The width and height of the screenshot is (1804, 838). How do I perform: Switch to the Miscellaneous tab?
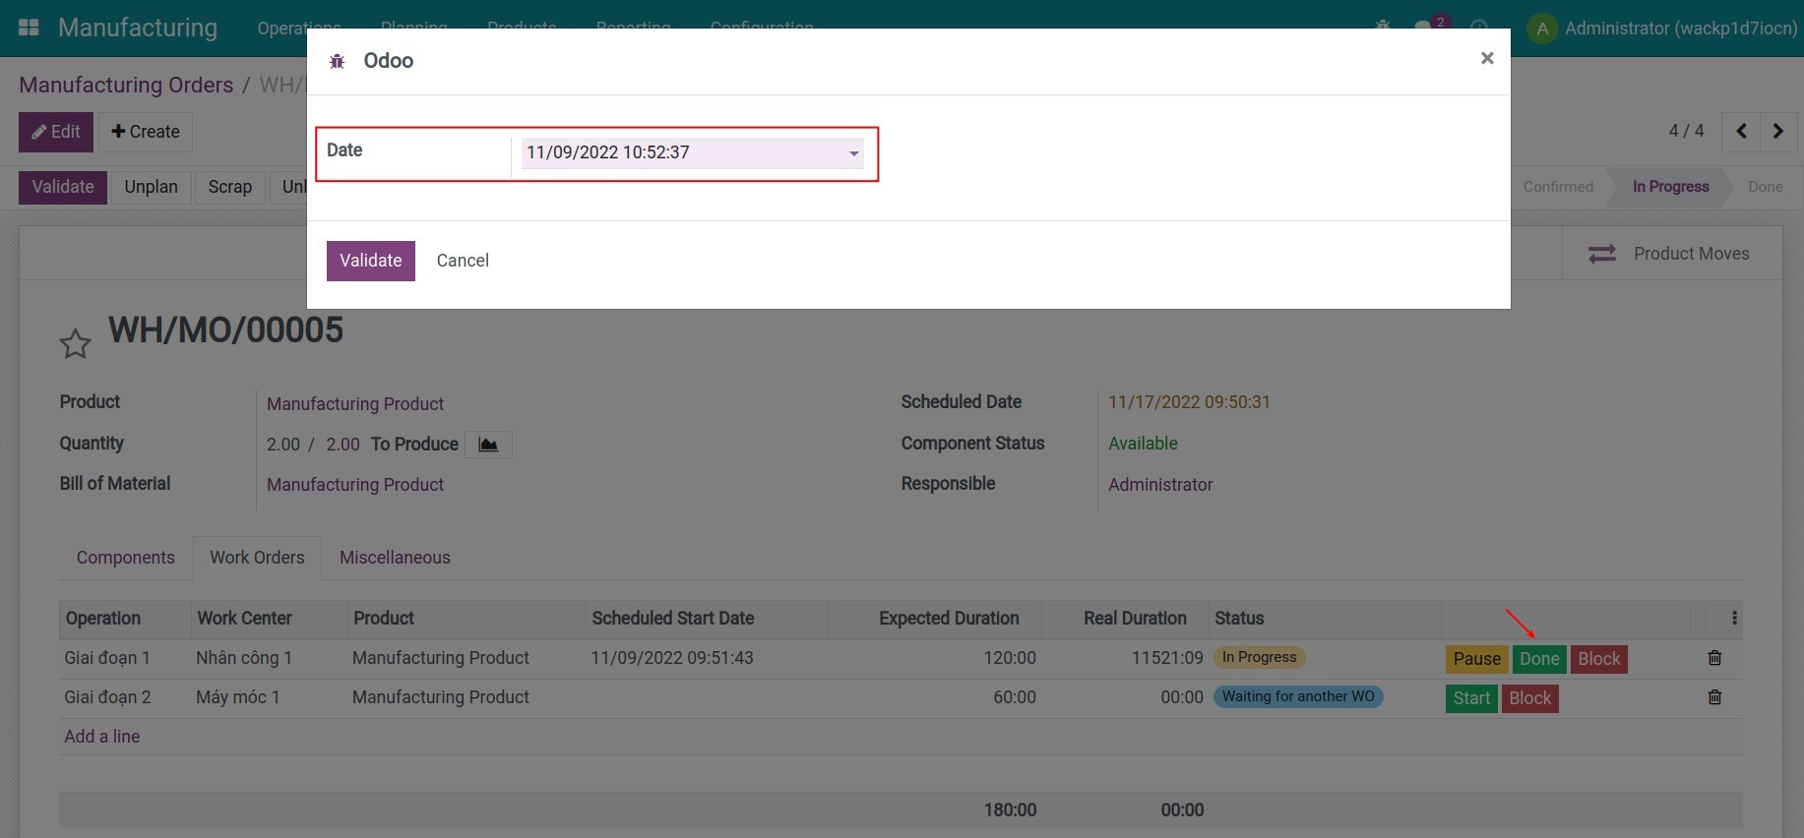point(395,558)
